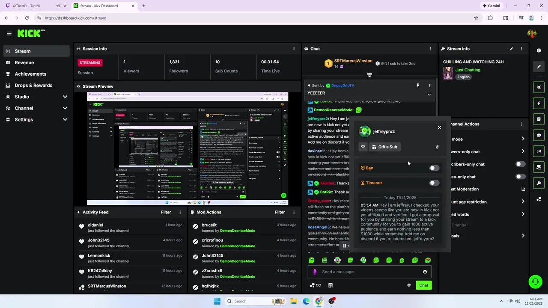This screenshot has height=308, width=548.
Task: Click the camera icon in right toolbar
Action: [539, 167]
